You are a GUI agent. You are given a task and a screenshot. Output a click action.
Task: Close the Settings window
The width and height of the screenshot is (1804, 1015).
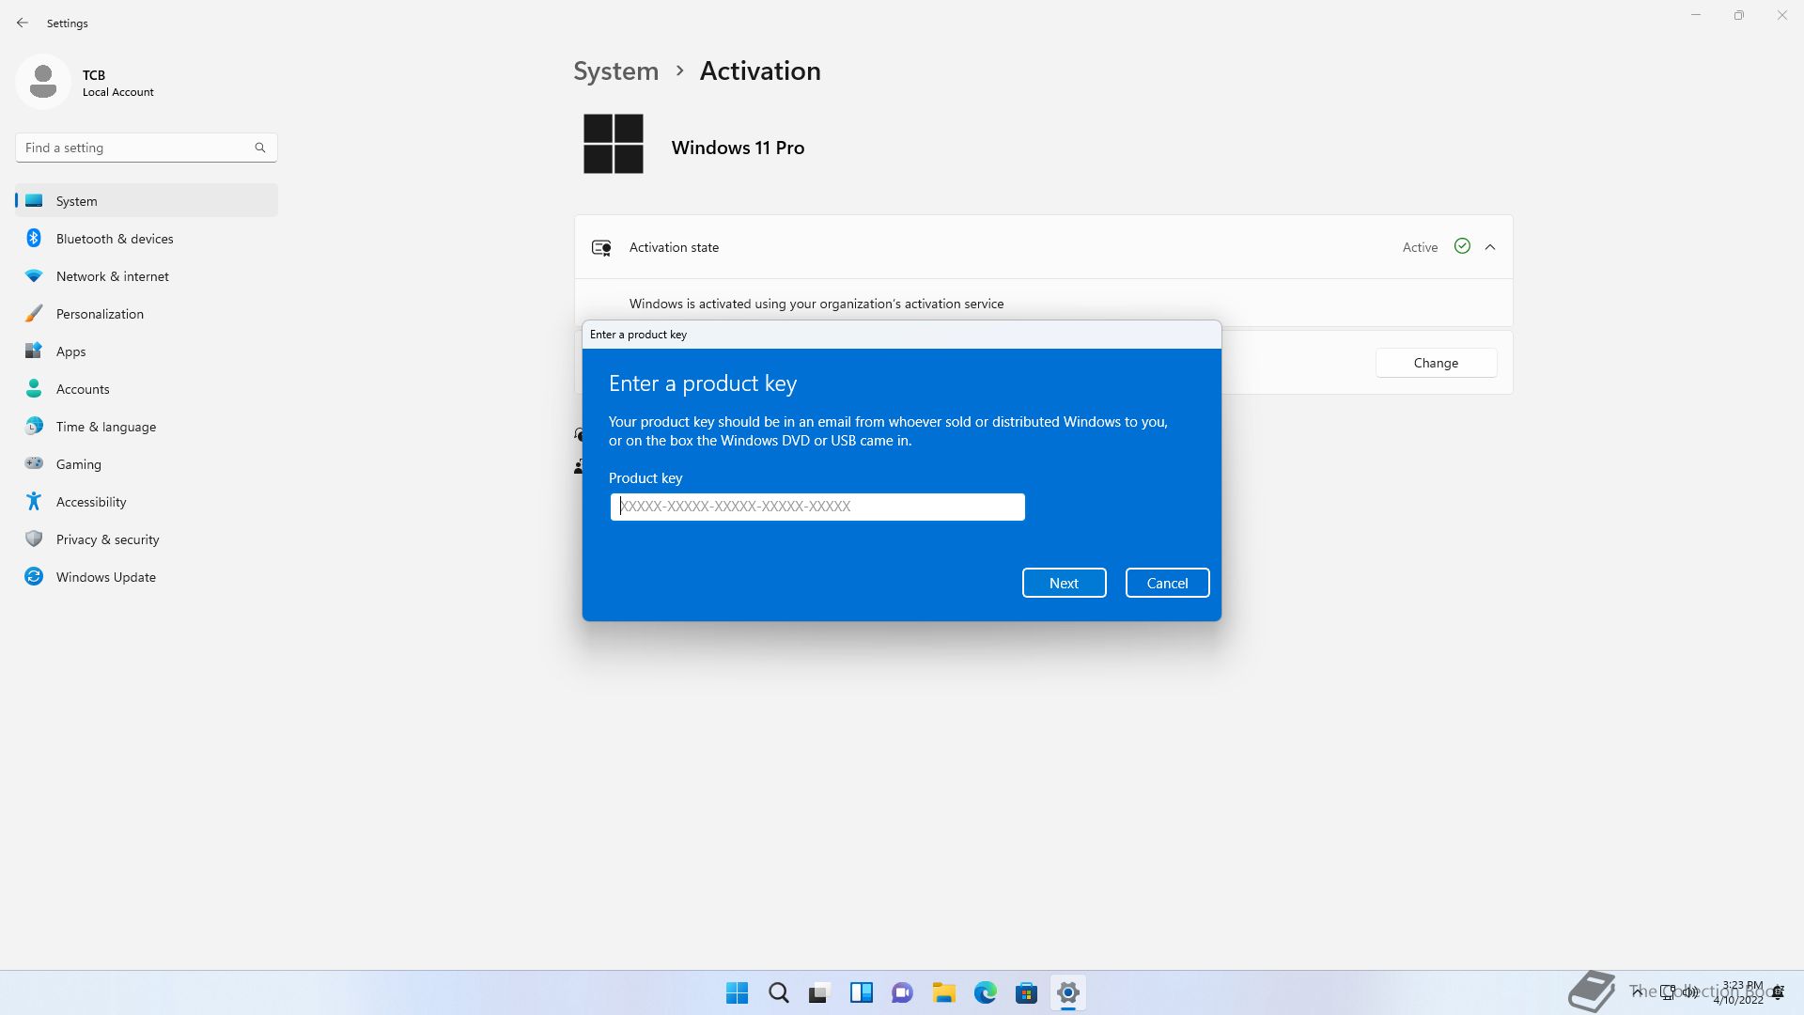coord(1782,15)
